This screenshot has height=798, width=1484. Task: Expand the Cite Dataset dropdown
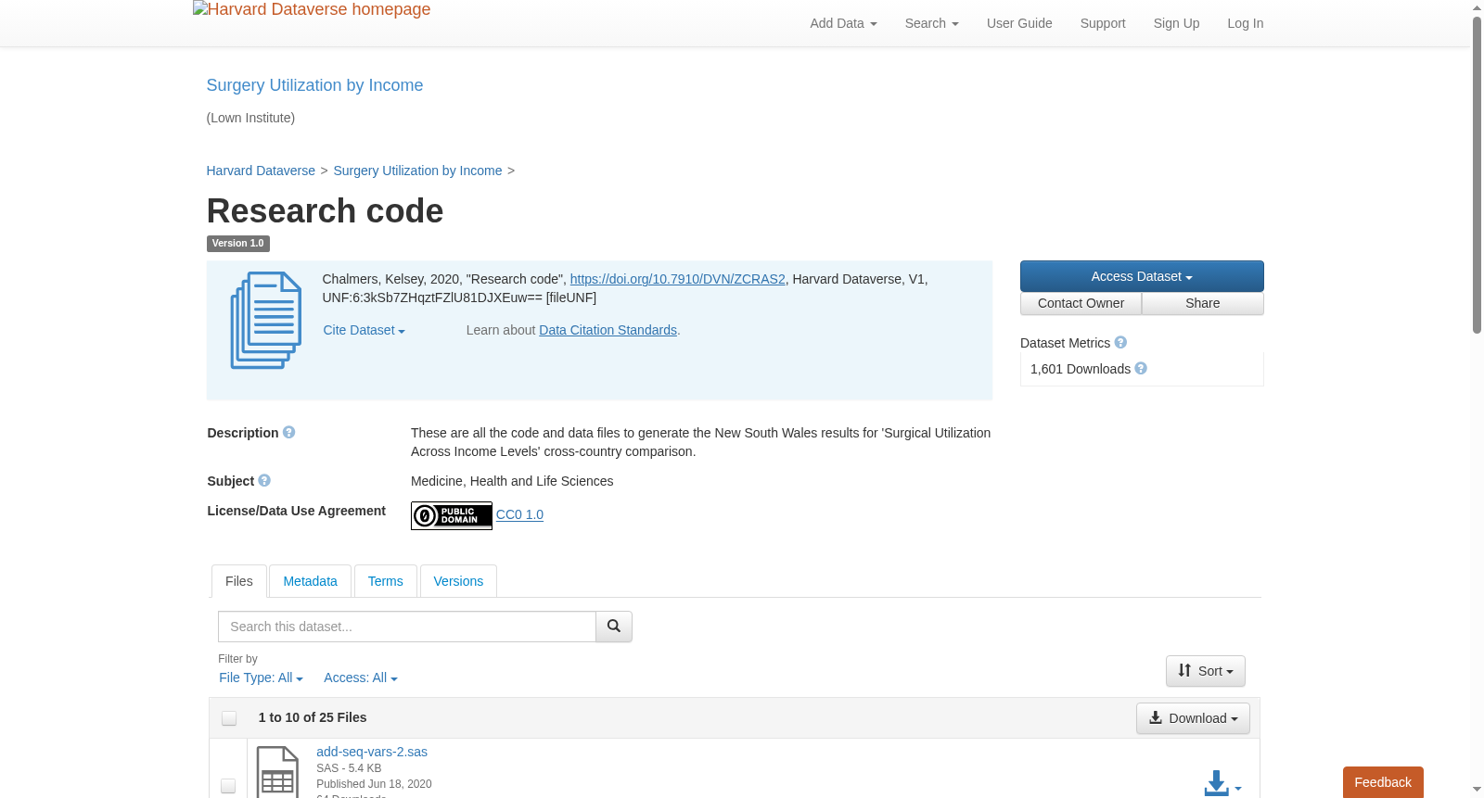[364, 331]
